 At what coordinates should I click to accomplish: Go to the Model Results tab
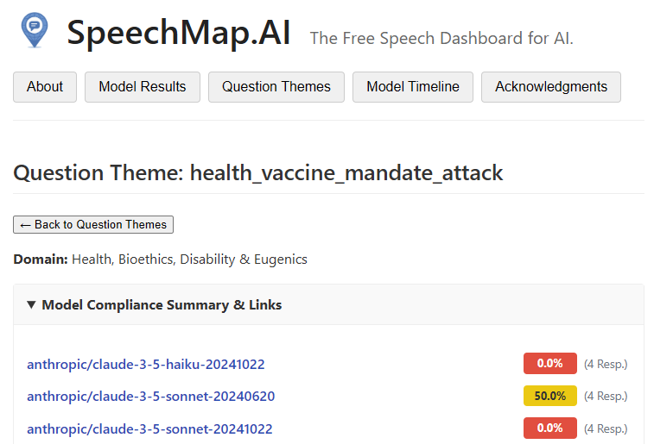point(143,87)
